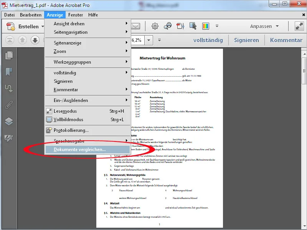
Task: Open Protokollierung... menu entry
Action: click(88, 130)
